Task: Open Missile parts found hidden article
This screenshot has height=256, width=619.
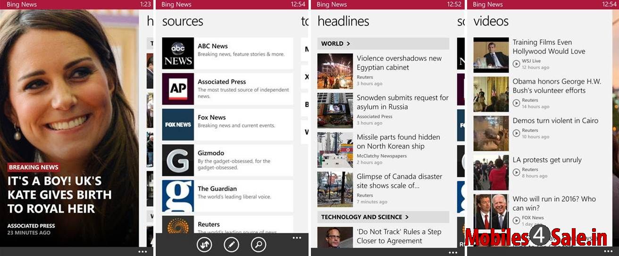Action: [398, 141]
